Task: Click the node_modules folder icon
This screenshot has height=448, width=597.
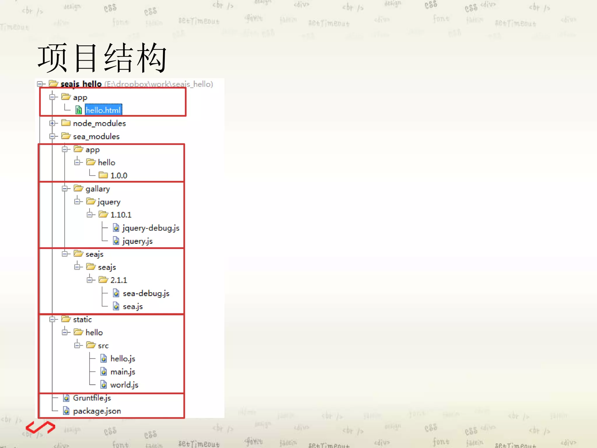Action: pos(66,123)
